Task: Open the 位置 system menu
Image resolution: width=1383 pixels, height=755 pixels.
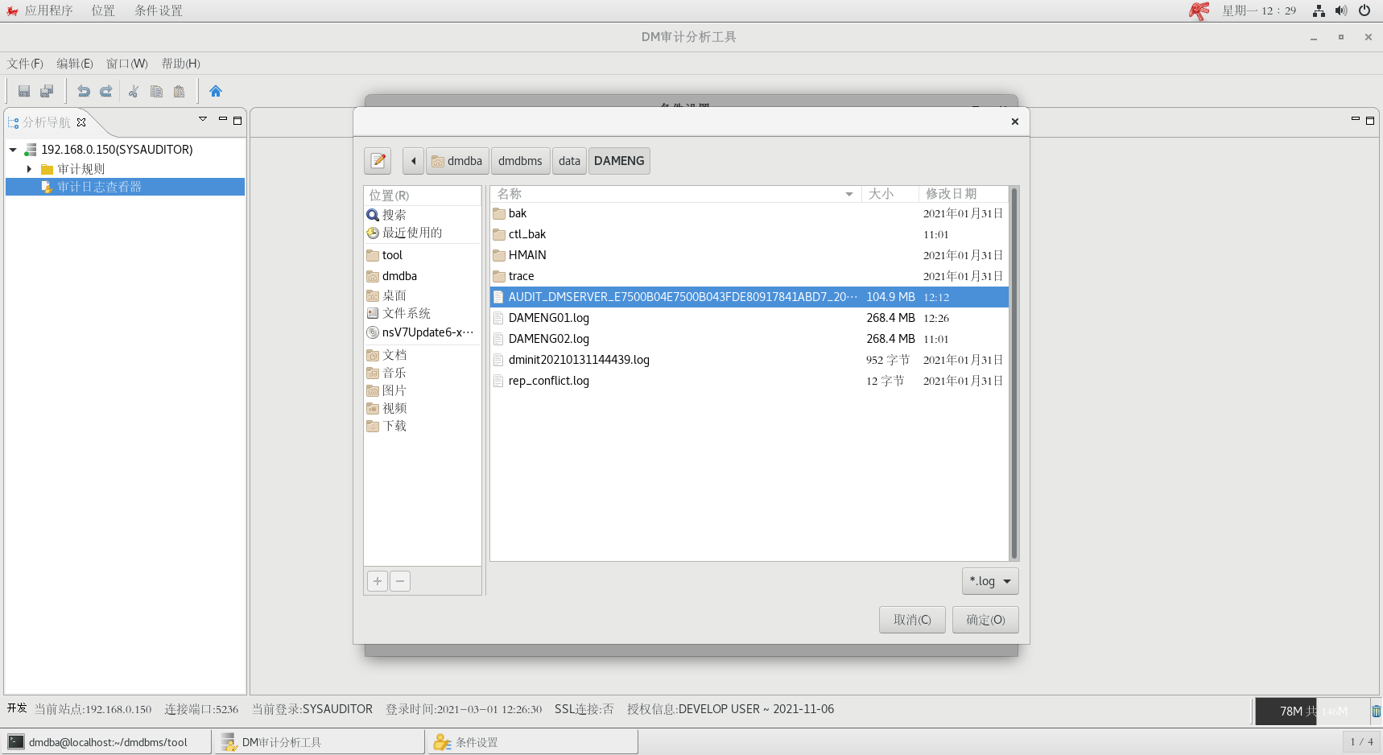Action: coord(103,10)
